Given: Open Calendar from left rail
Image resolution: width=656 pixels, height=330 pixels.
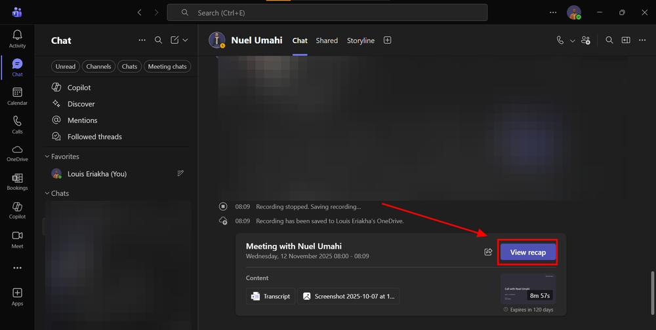Looking at the screenshot, I should pos(17,96).
